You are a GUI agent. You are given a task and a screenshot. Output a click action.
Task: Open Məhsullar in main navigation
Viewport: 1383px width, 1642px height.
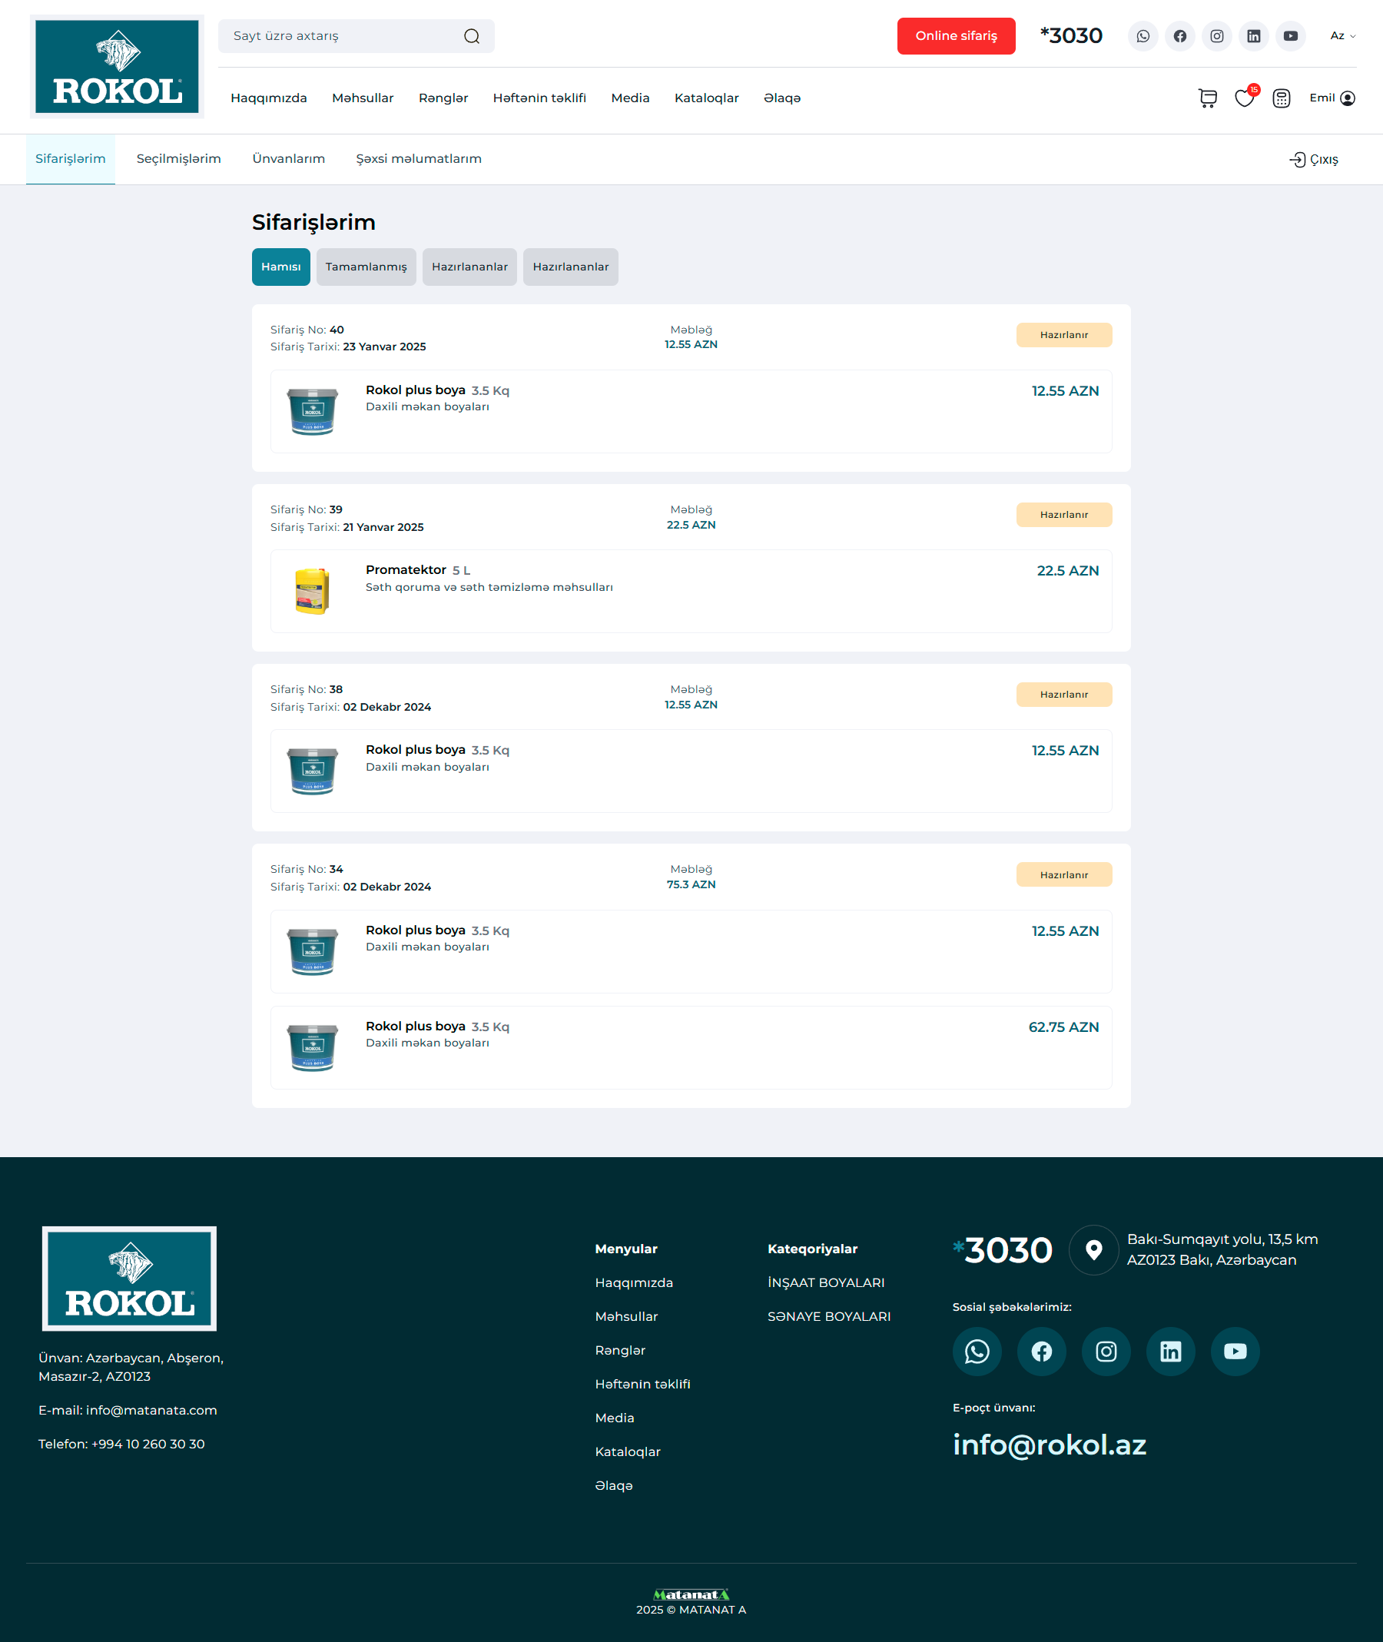click(x=362, y=98)
